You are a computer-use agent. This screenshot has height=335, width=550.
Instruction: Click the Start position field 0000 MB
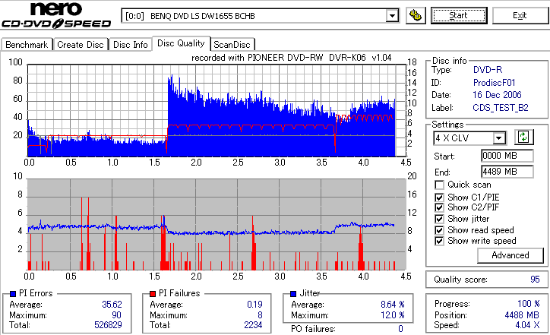507,156
